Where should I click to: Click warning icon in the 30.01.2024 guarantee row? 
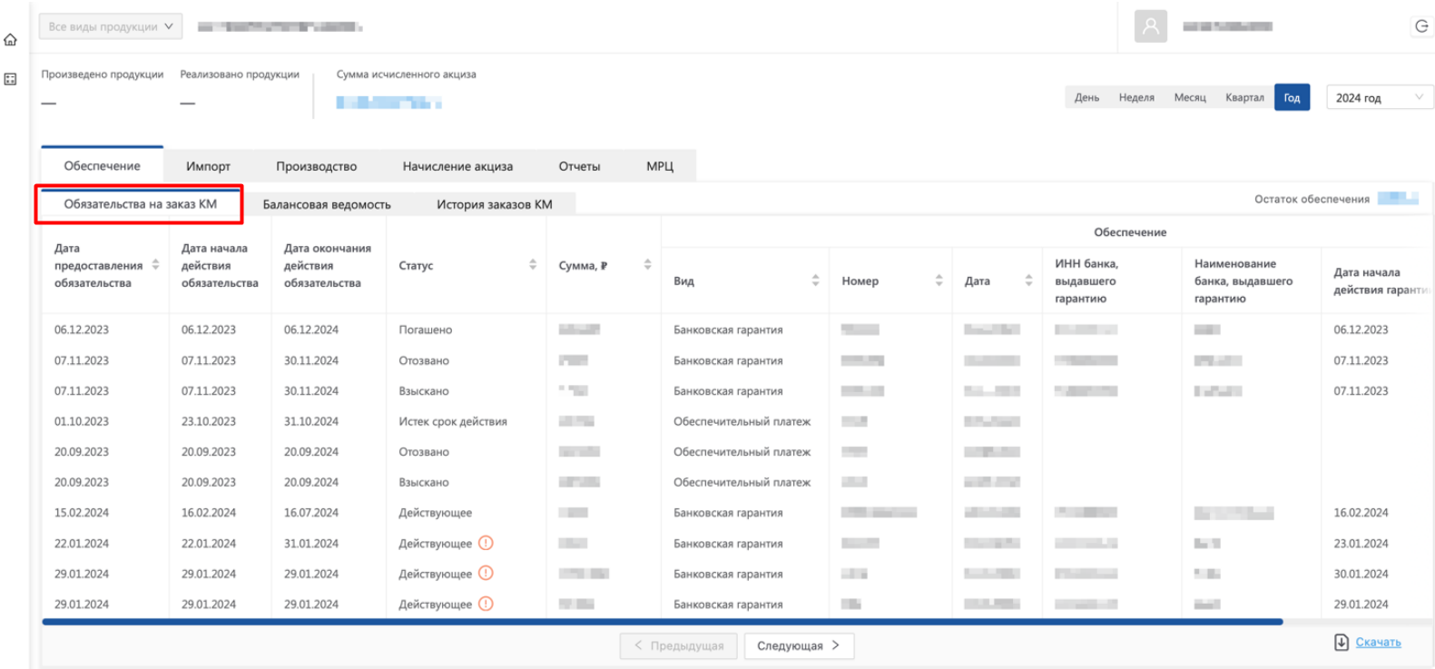coord(486,574)
